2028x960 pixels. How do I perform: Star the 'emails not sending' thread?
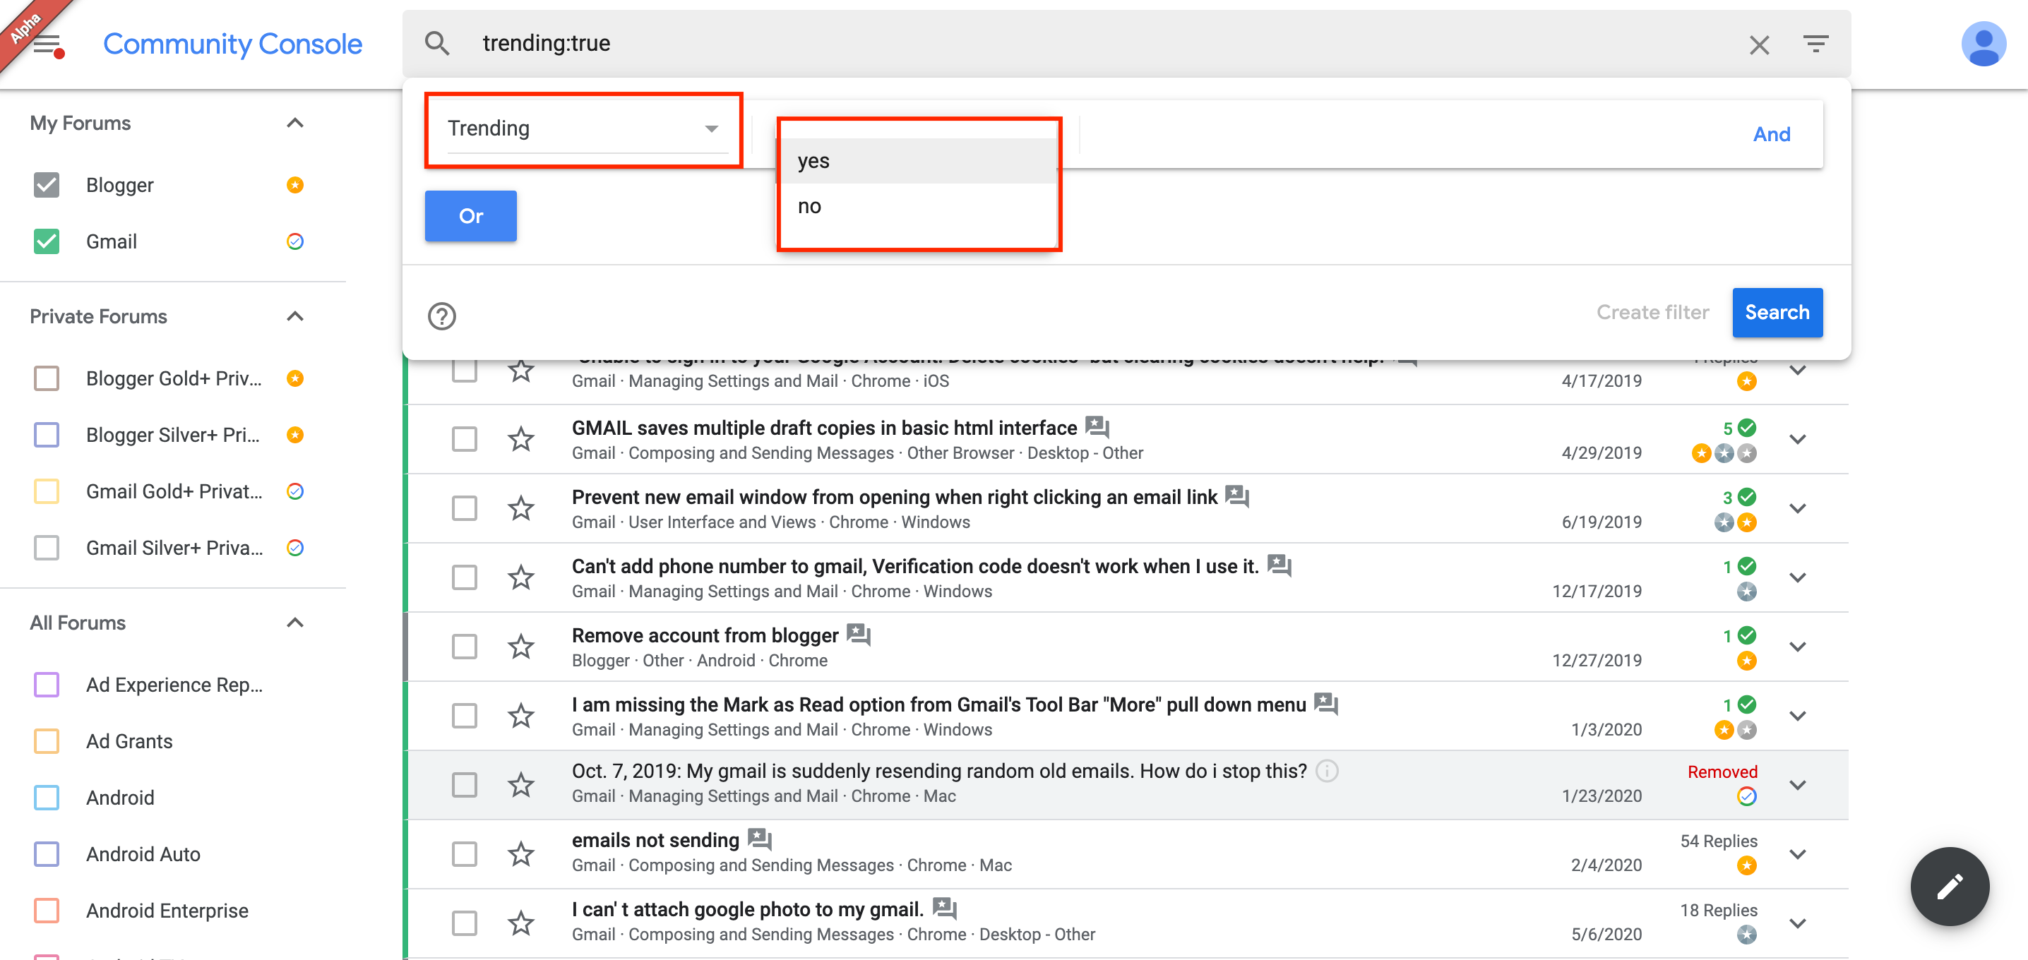coord(521,854)
